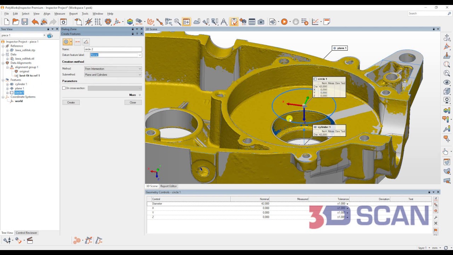
Task: Open the report table icon in toolbar
Action: pos(252,22)
